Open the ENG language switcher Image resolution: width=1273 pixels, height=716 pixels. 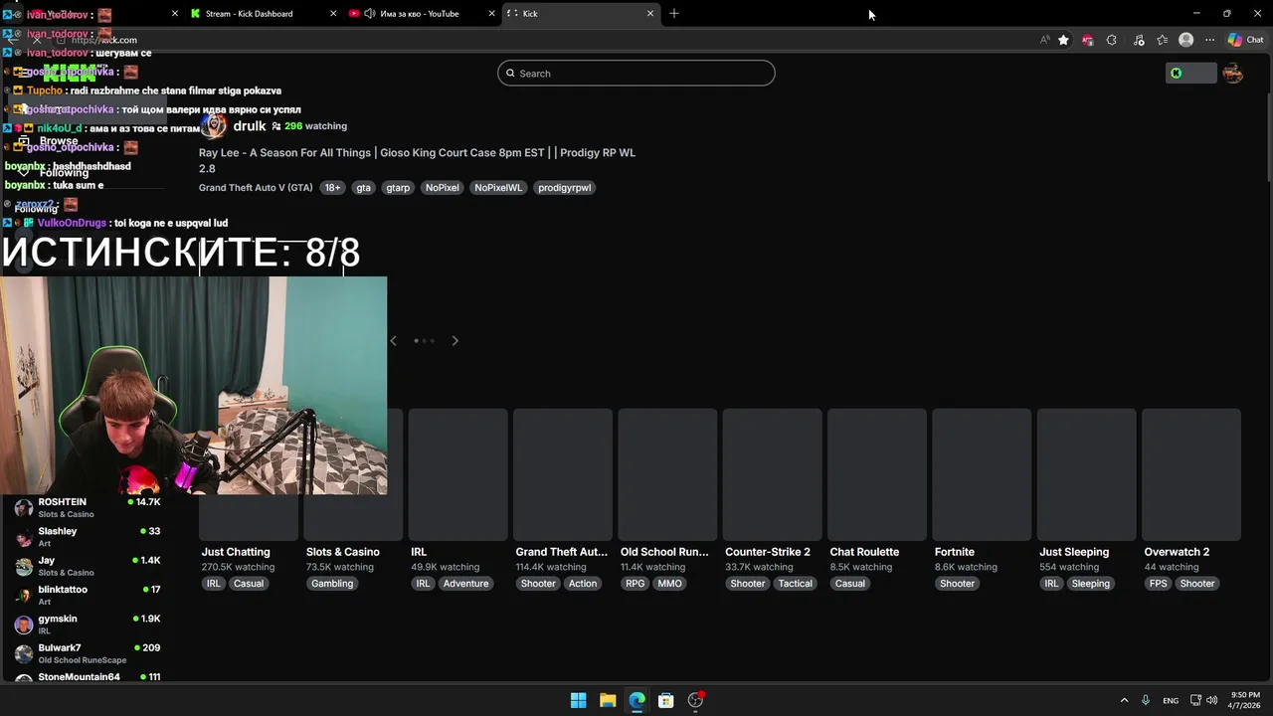pos(1171,700)
